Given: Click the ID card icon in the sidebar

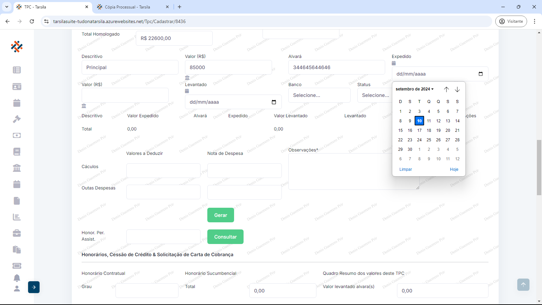Looking at the screenshot, I should [17, 86].
